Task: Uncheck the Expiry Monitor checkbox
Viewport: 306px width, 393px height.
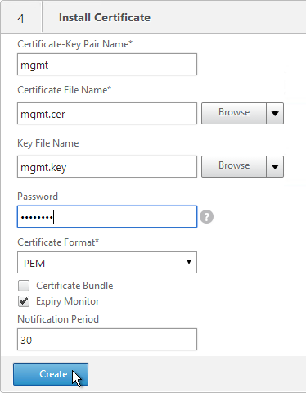Action: click(24, 301)
